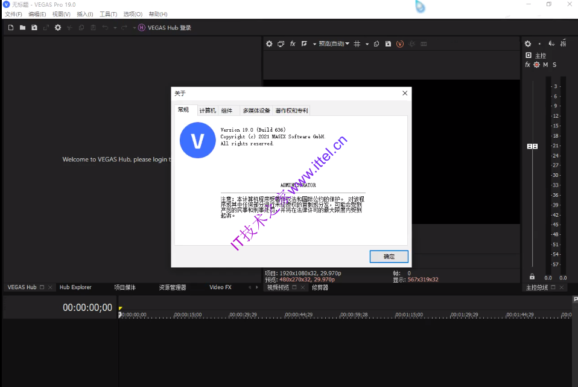Image resolution: width=578 pixels, height=387 pixels.
Task: Switch to the 计算机 tab in About dialog
Action: [208, 110]
